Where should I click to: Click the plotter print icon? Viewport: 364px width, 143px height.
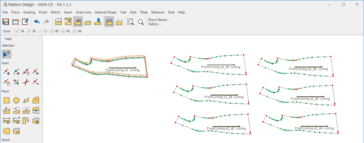point(15,22)
